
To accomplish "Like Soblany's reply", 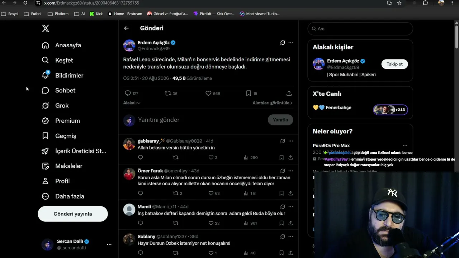I will pos(213,253).
